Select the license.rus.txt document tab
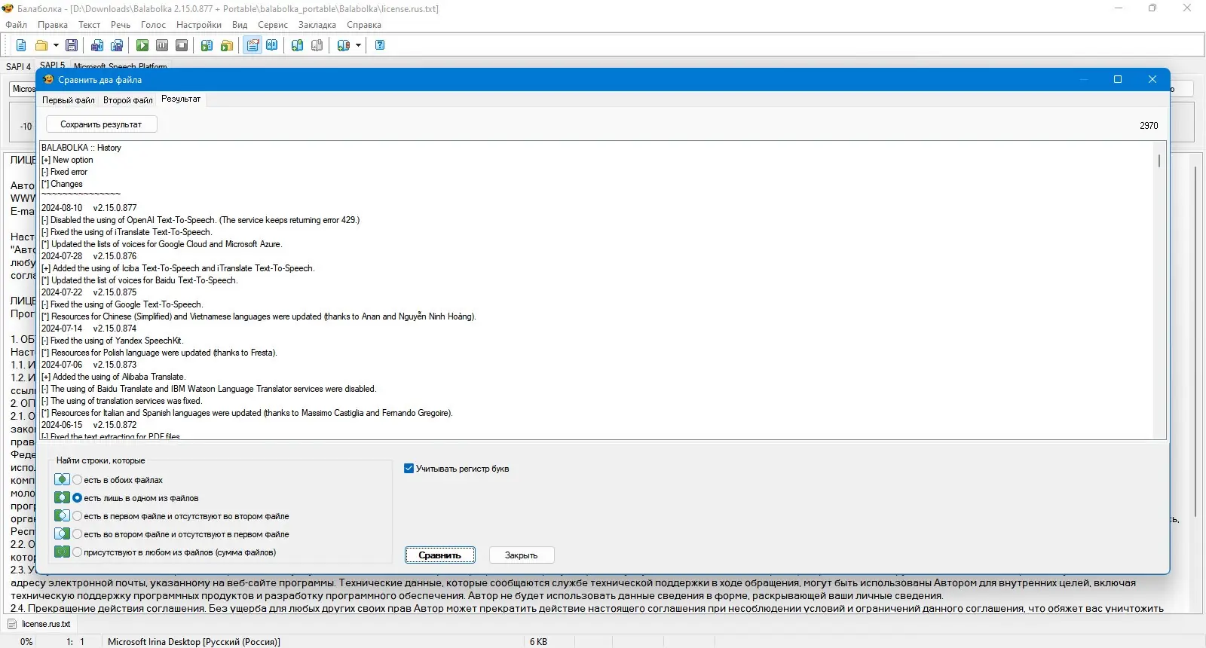The width and height of the screenshot is (1206, 648). [x=39, y=624]
